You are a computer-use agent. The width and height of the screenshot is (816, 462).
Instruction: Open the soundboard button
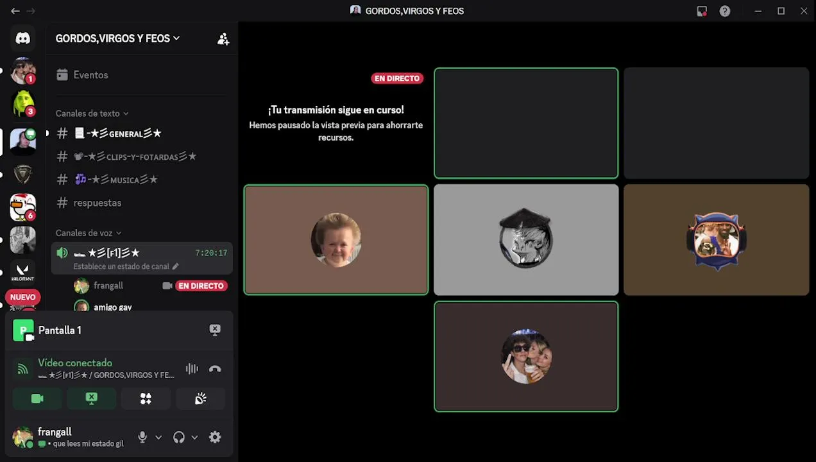click(201, 398)
